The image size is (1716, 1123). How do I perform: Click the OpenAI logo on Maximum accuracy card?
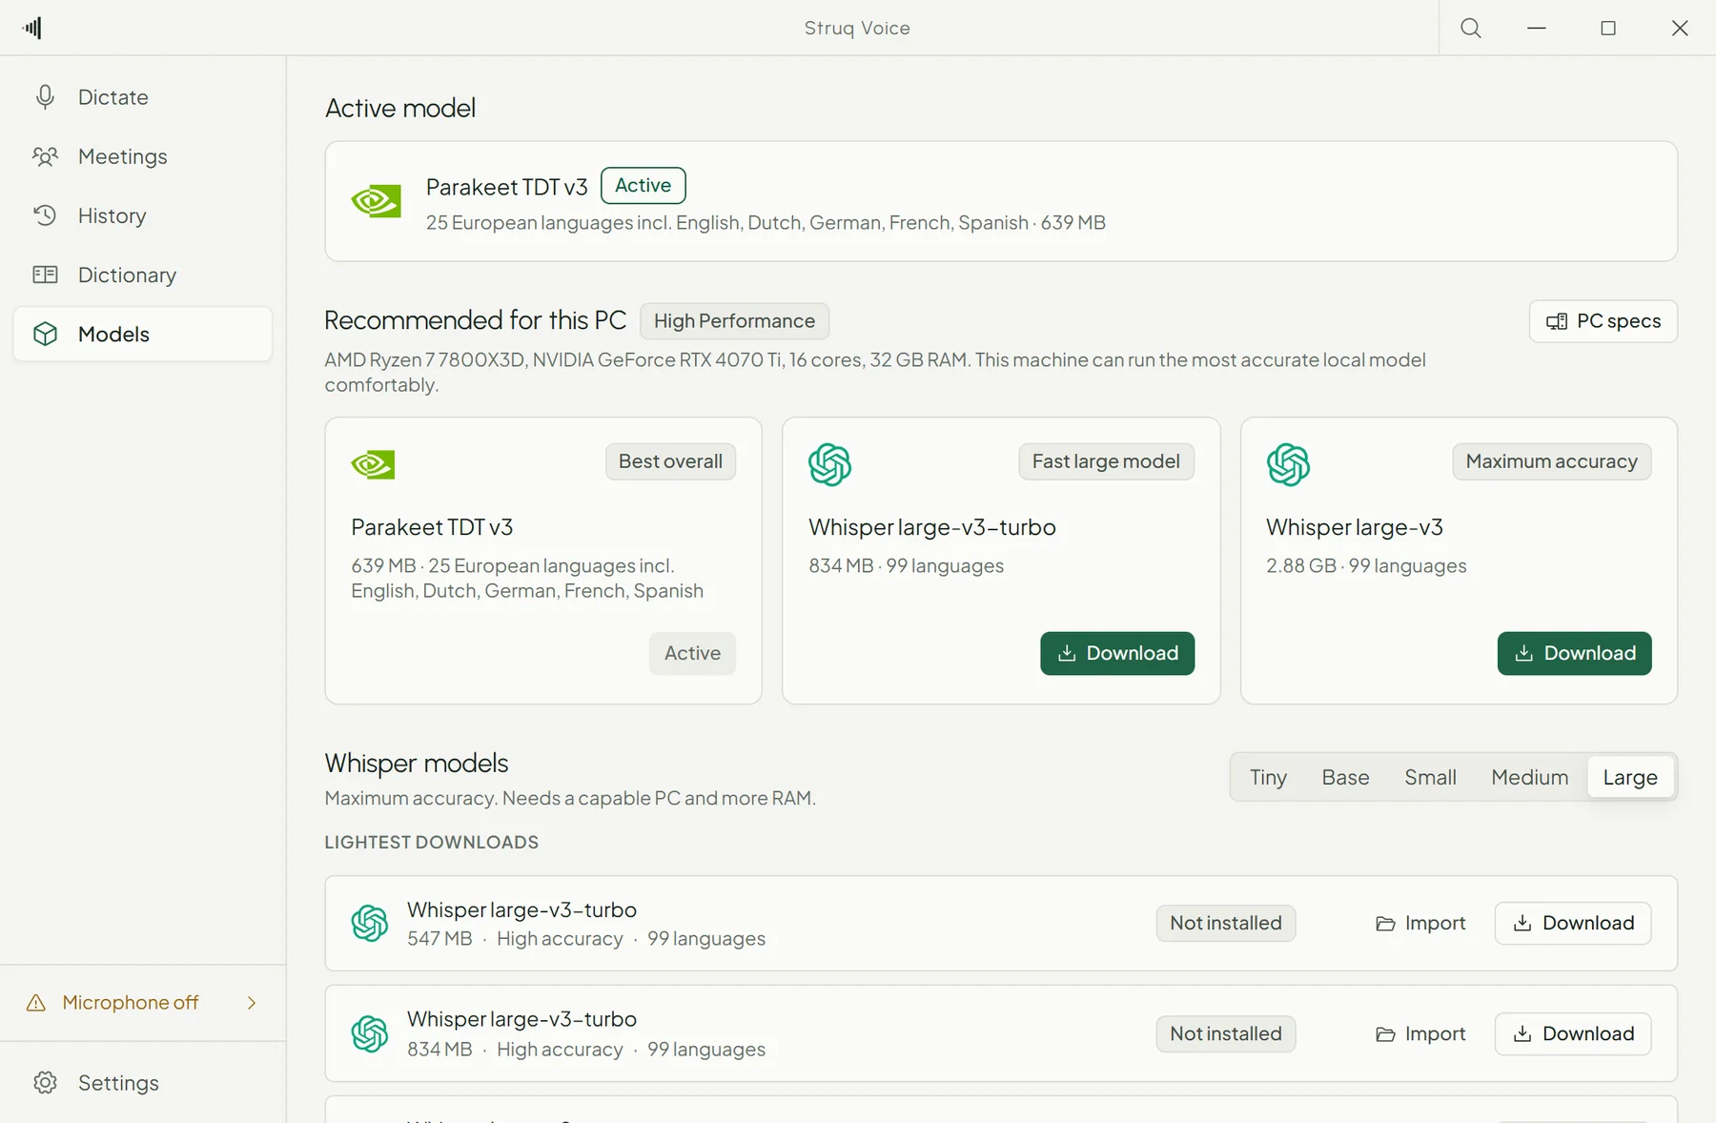pyautogui.click(x=1288, y=464)
